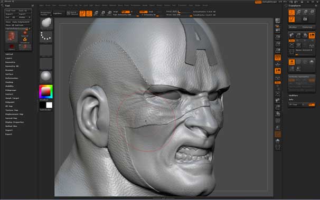This screenshot has height=200, width=320.
Task: Open the Alpha menu
Action: (41, 5)
